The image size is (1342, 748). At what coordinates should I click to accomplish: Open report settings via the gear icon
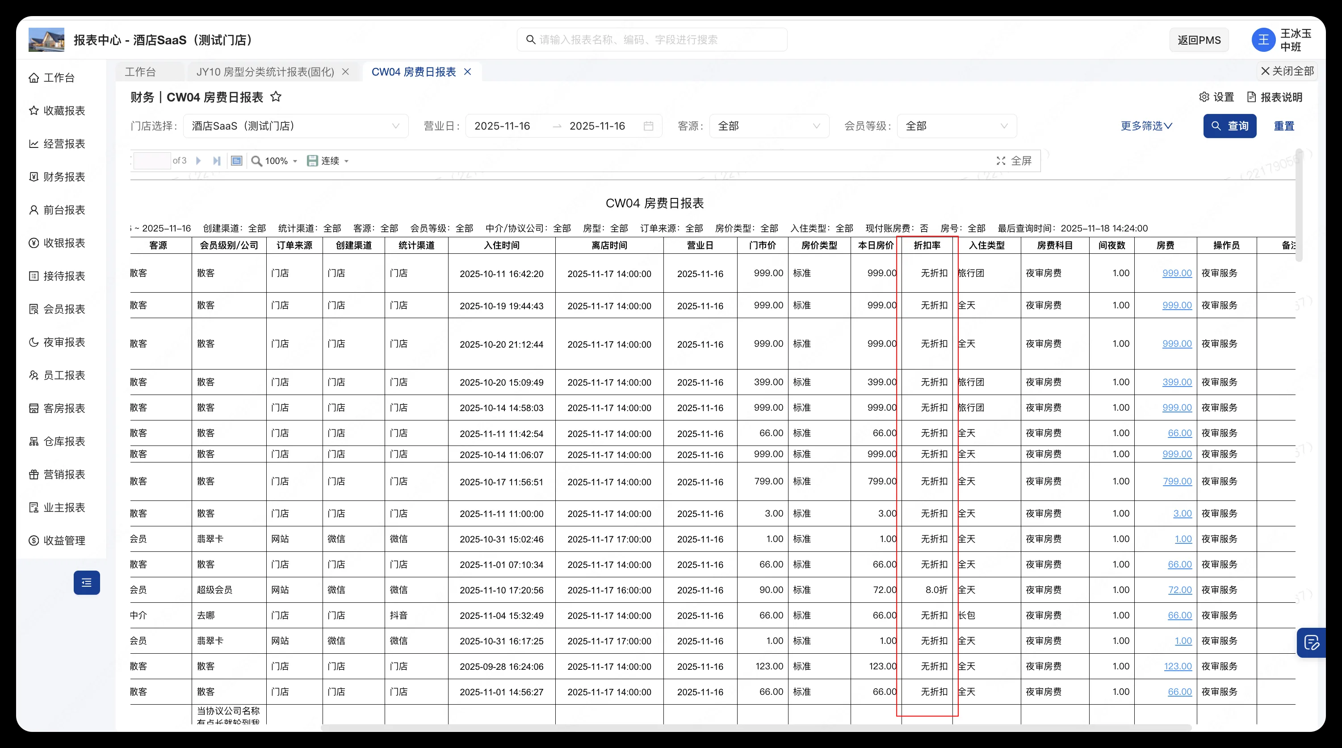click(x=1204, y=97)
